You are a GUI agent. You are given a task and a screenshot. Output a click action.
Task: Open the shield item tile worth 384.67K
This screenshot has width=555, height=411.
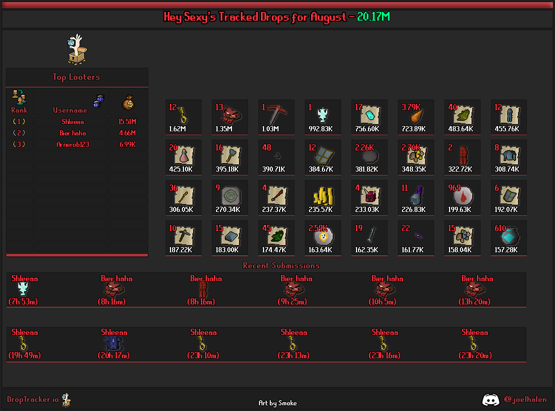(323, 158)
